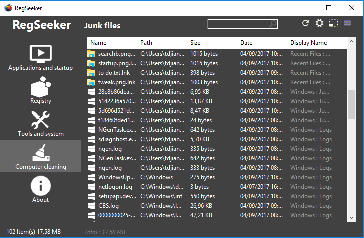The width and height of the screenshot is (364, 238).
Task: Click the RegSeeker title bar app icon
Action: (x=8, y=8)
